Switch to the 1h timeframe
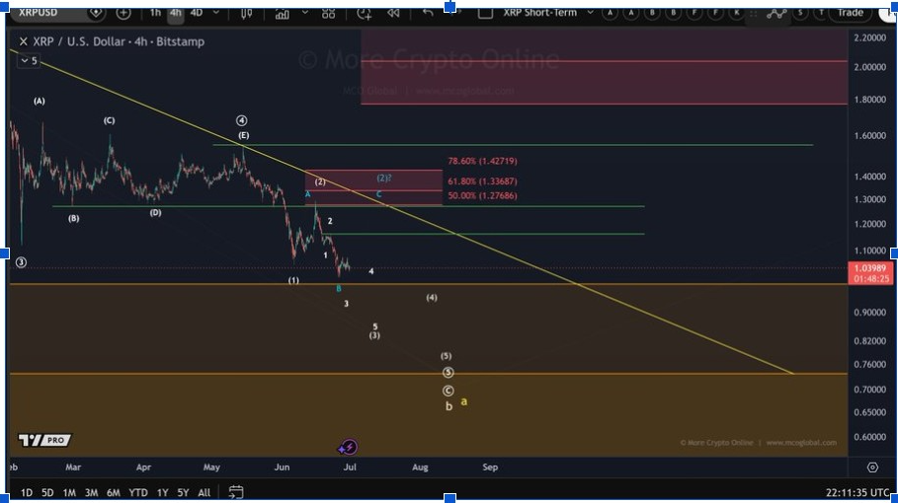Screen dimensions: 898x503 point(155,13)
